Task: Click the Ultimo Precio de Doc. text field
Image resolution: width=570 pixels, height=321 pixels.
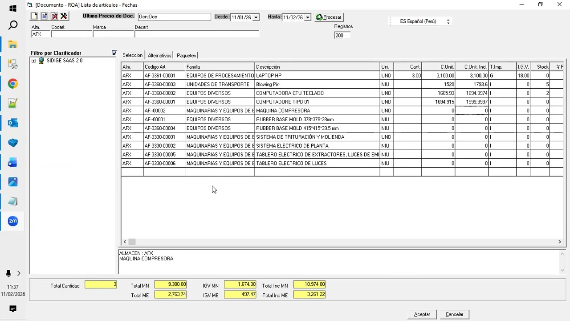Action: 174,17
